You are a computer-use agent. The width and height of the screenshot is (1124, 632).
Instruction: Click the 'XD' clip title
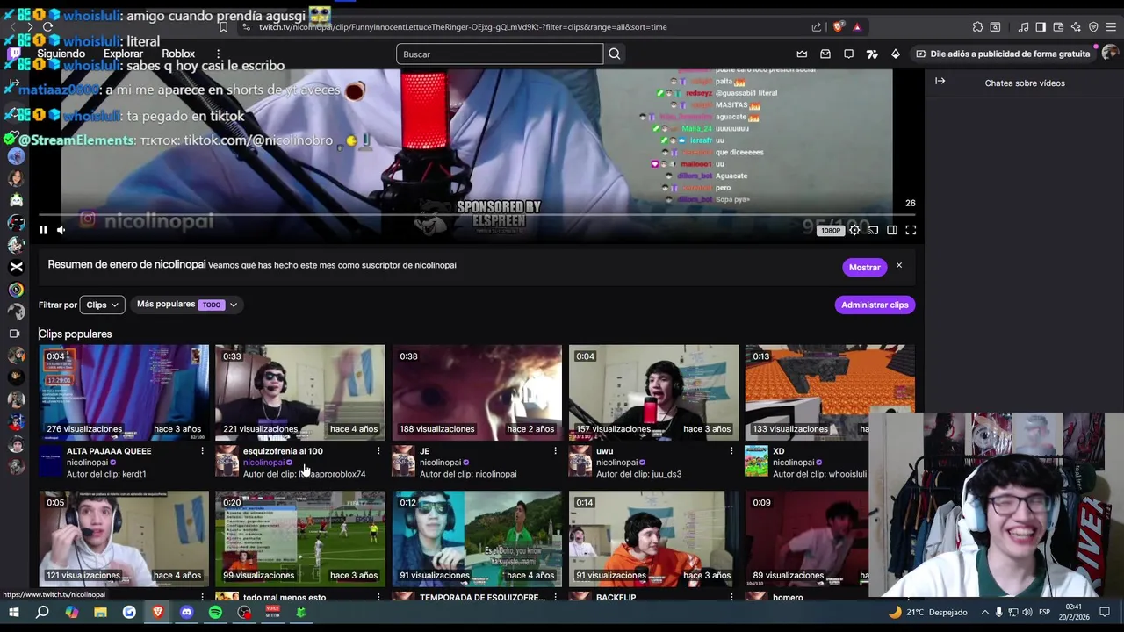tap(779, 451)
